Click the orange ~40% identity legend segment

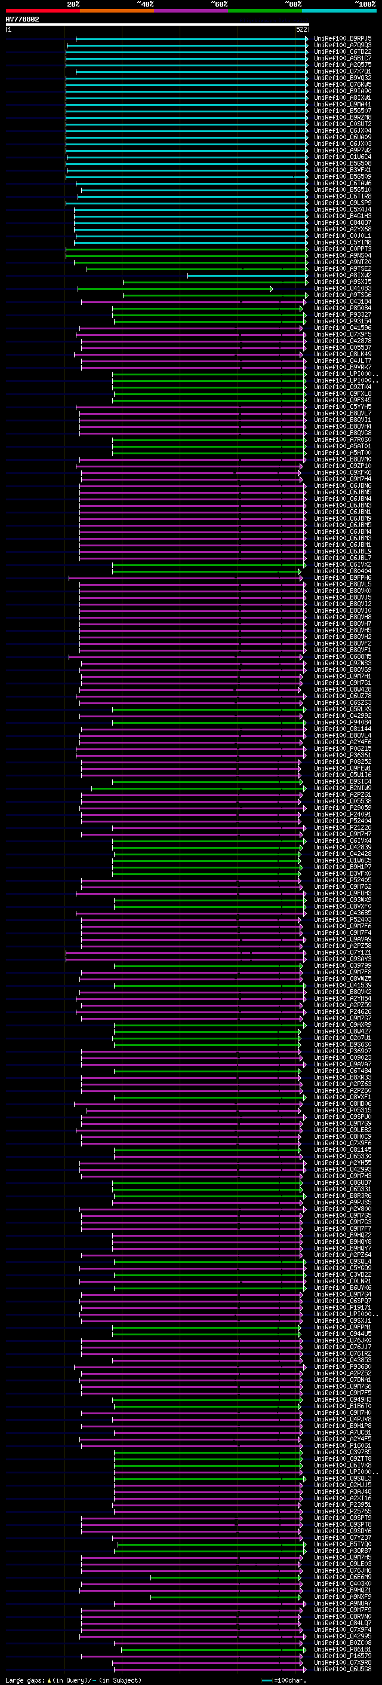click(117, 11)
